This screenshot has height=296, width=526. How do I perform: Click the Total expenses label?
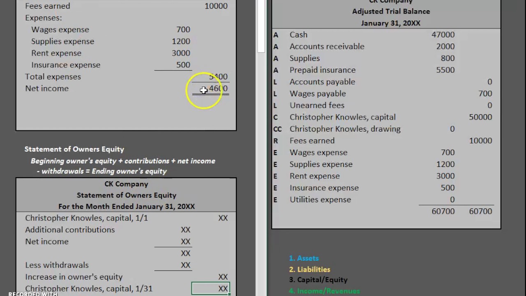(x=53, y=77)
